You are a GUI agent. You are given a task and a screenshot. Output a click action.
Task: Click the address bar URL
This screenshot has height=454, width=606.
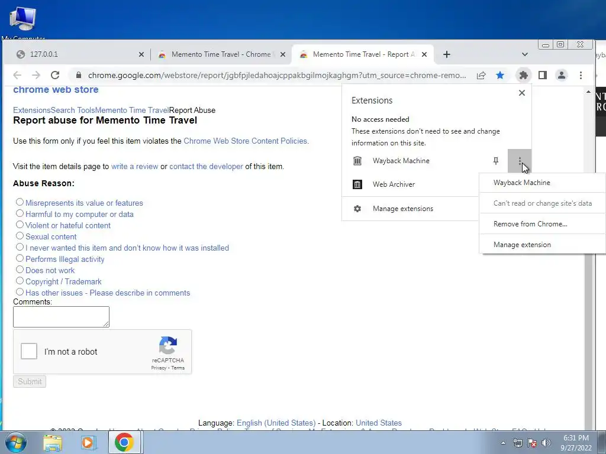[x=277, y=75]
